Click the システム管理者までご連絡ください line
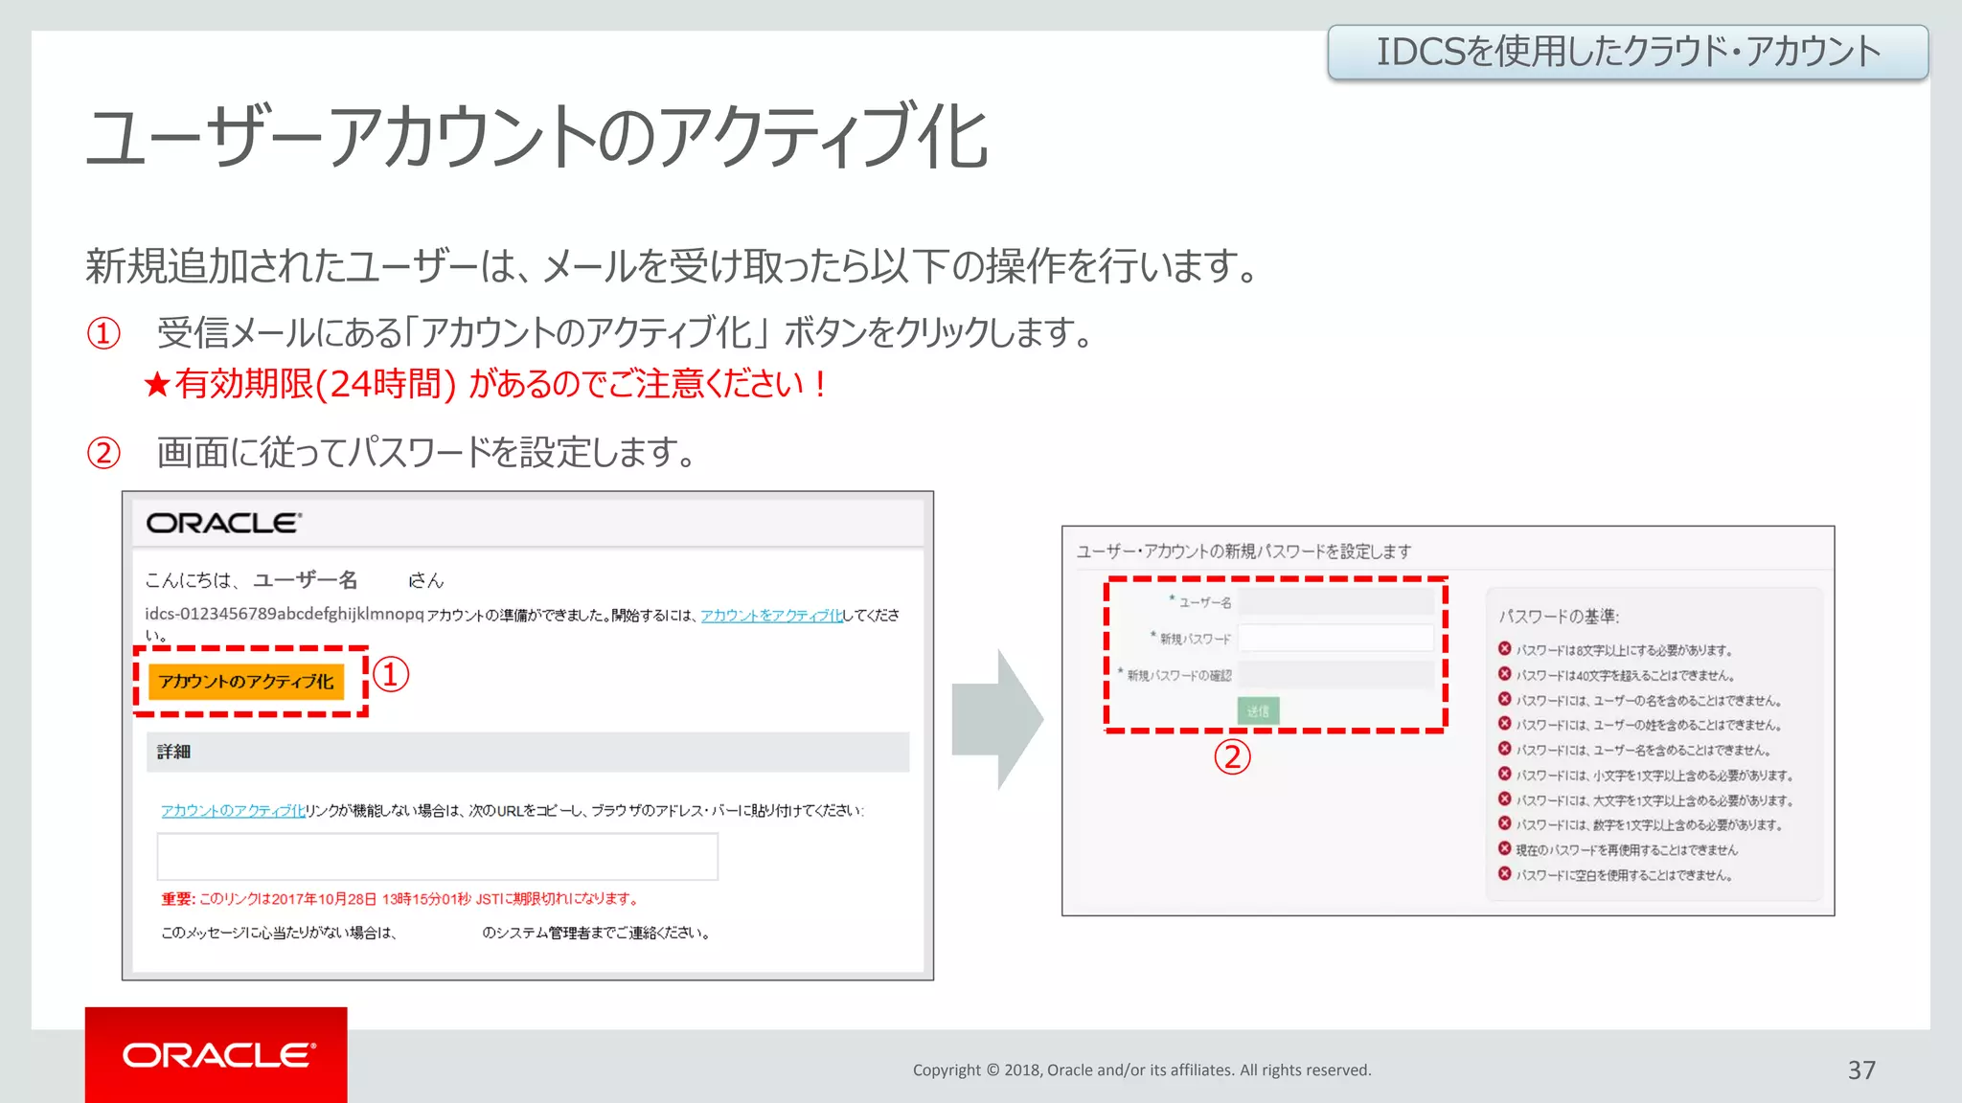The image size is (1962, 1103). pos(436,933)
